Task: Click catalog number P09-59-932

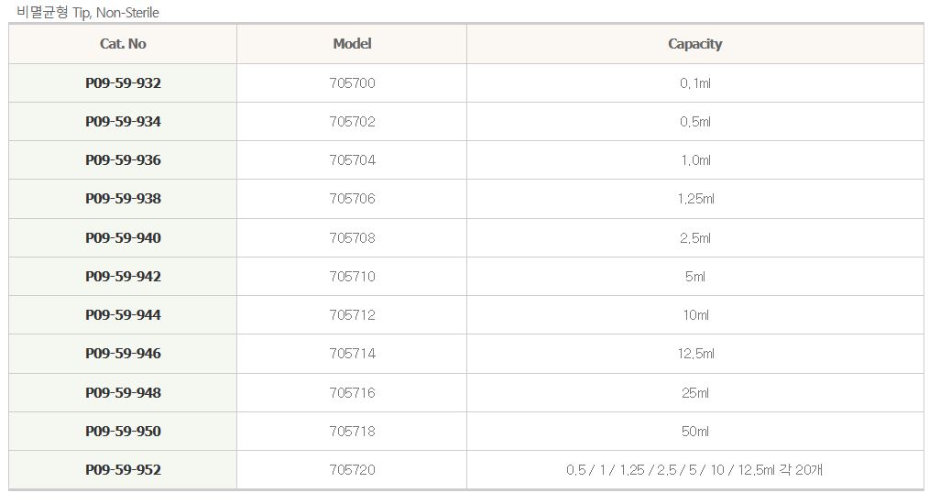Action: point(123,83)
